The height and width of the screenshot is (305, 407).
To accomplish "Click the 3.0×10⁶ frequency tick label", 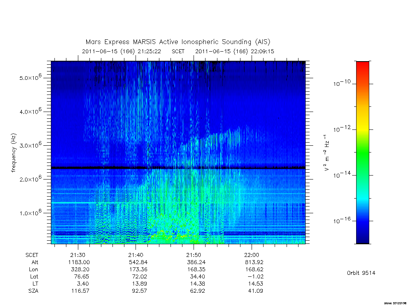I will pos(30,145).
